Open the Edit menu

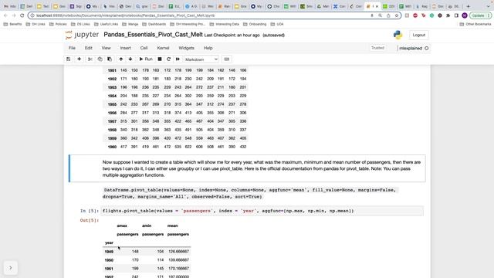point(89,48)
